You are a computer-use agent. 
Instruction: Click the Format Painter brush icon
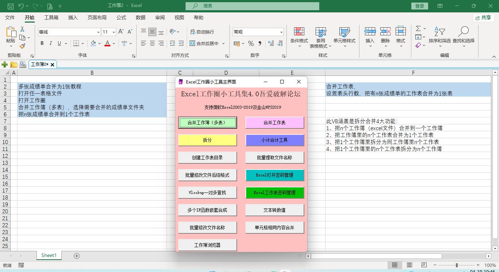[x=22, y=46]
